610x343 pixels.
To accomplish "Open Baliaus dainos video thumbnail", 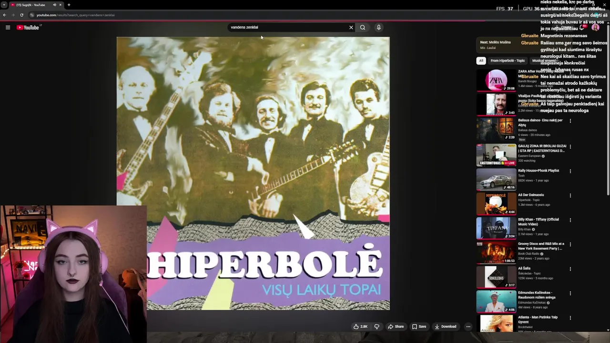I will 496,129.
